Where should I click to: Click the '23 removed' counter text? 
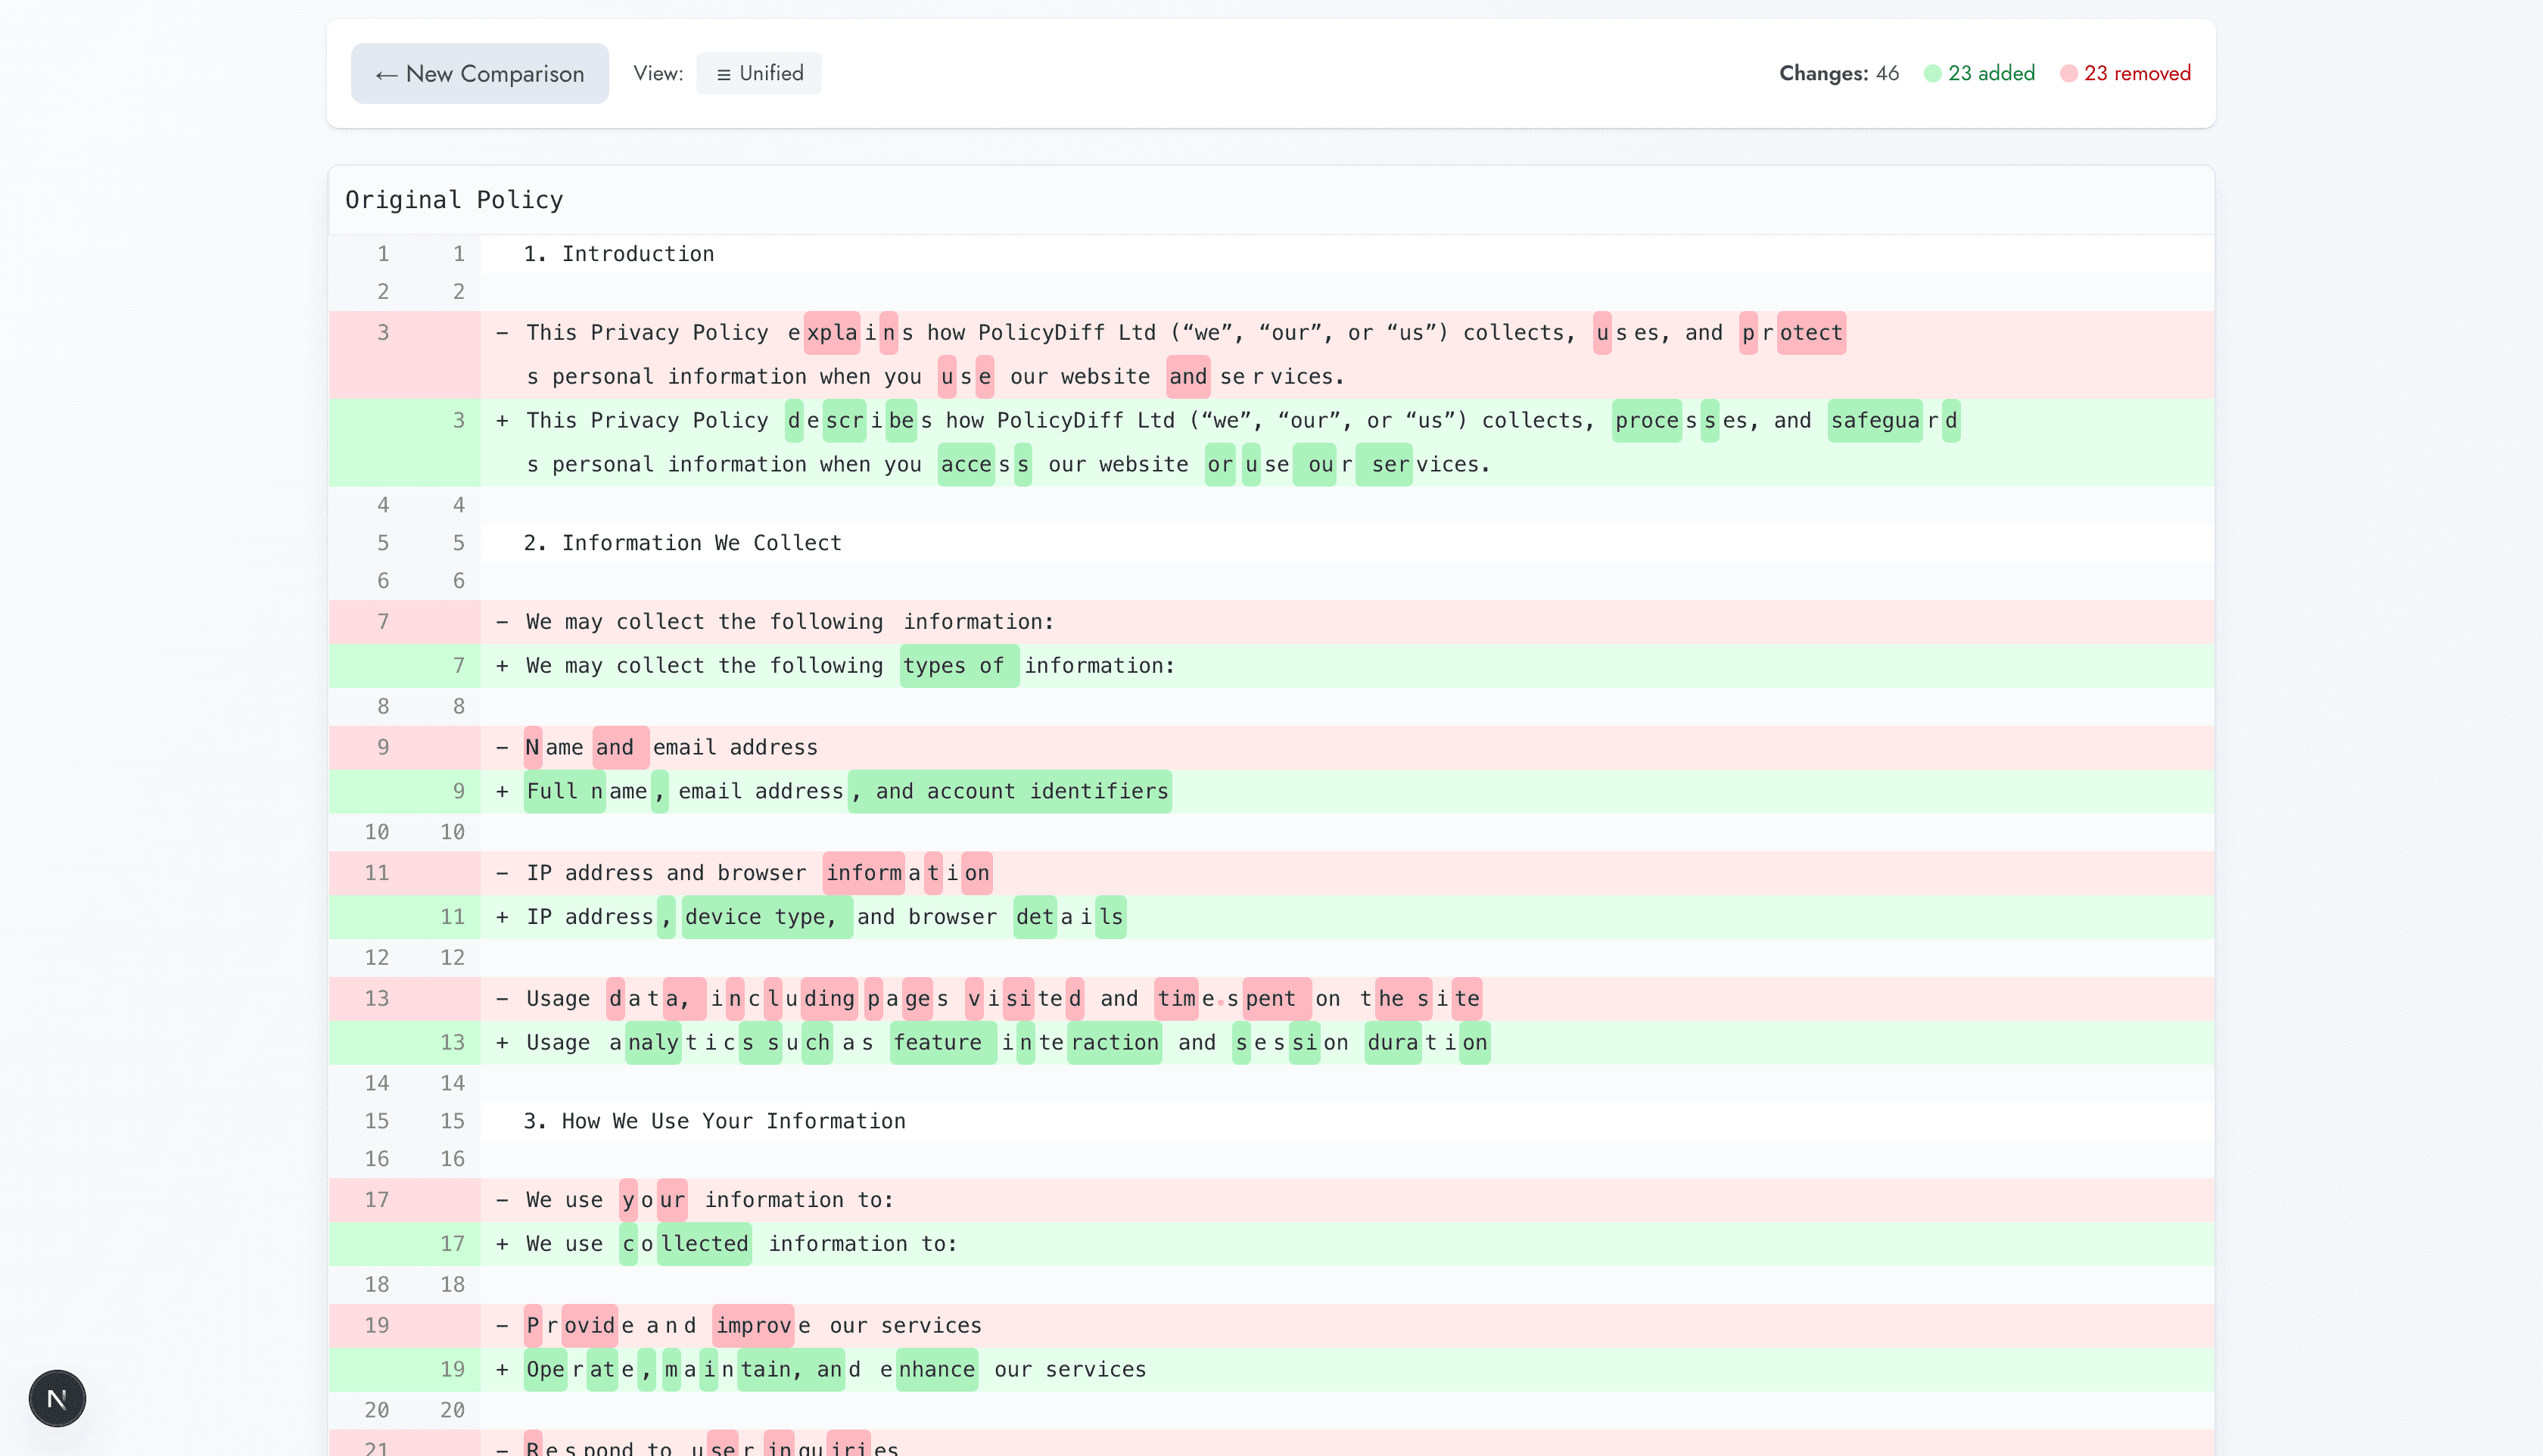click(2136, 73)
